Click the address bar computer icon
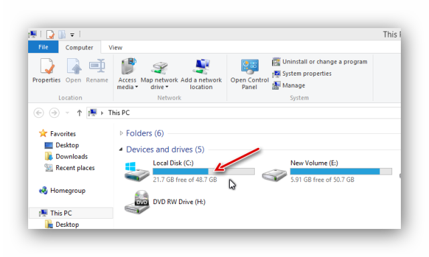 pyautogui.click(x=93, y=112)
